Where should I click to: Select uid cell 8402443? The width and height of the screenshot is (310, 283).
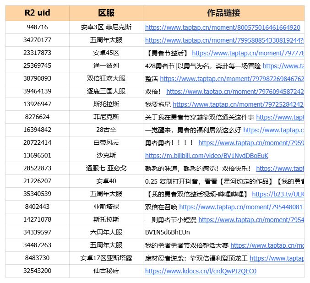coord(38,207)
